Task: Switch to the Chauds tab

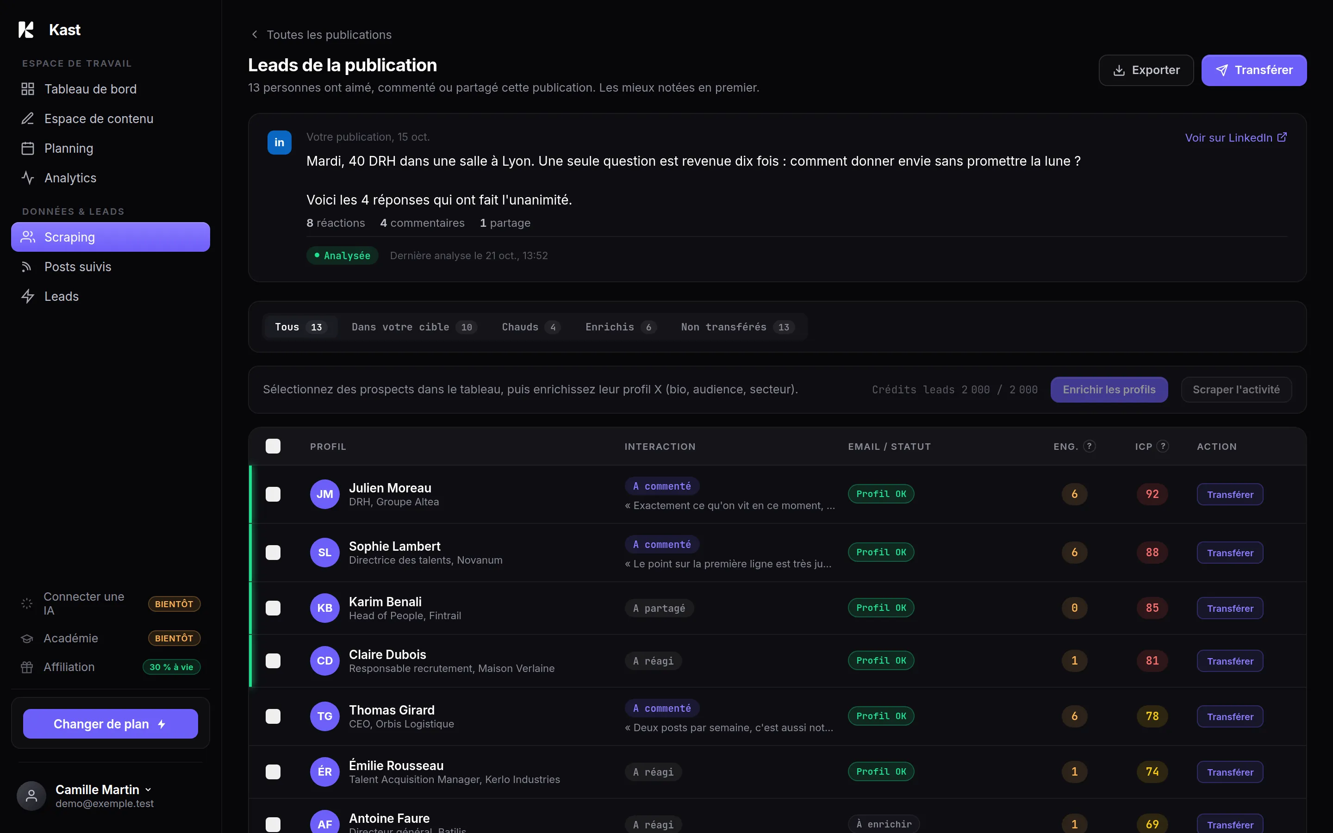Action: (x=531, y=327)
